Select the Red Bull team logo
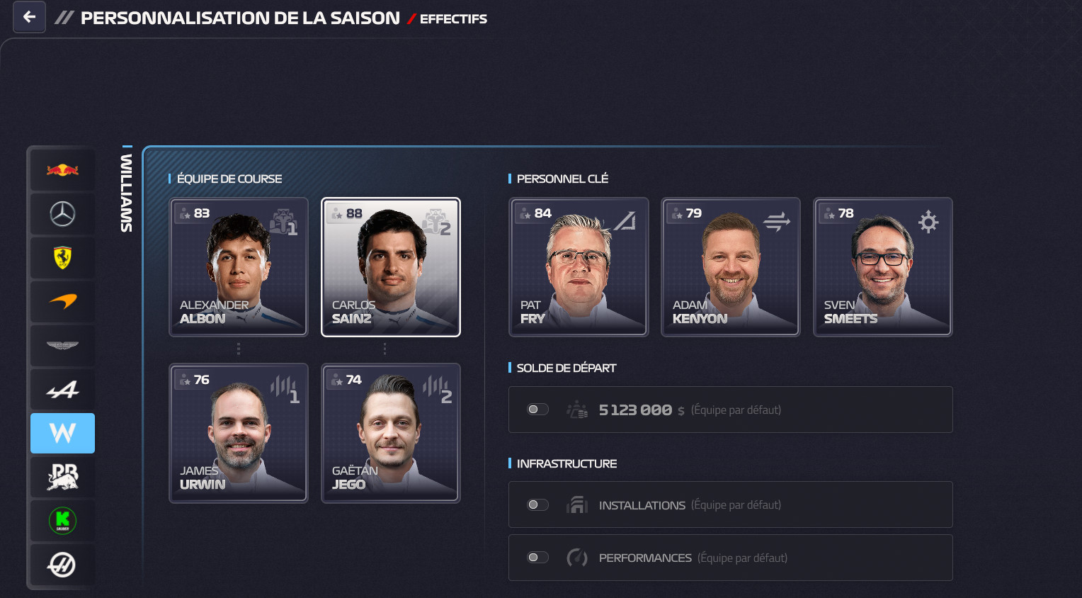 point(62,170)
